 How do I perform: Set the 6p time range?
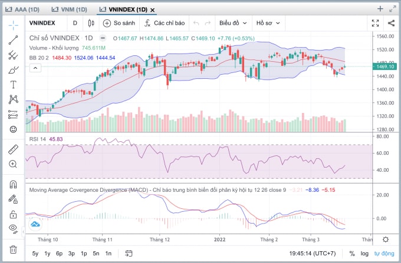coord(59,254)
